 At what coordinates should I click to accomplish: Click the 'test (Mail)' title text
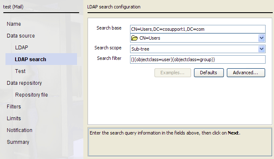click(x=13, y=7)
